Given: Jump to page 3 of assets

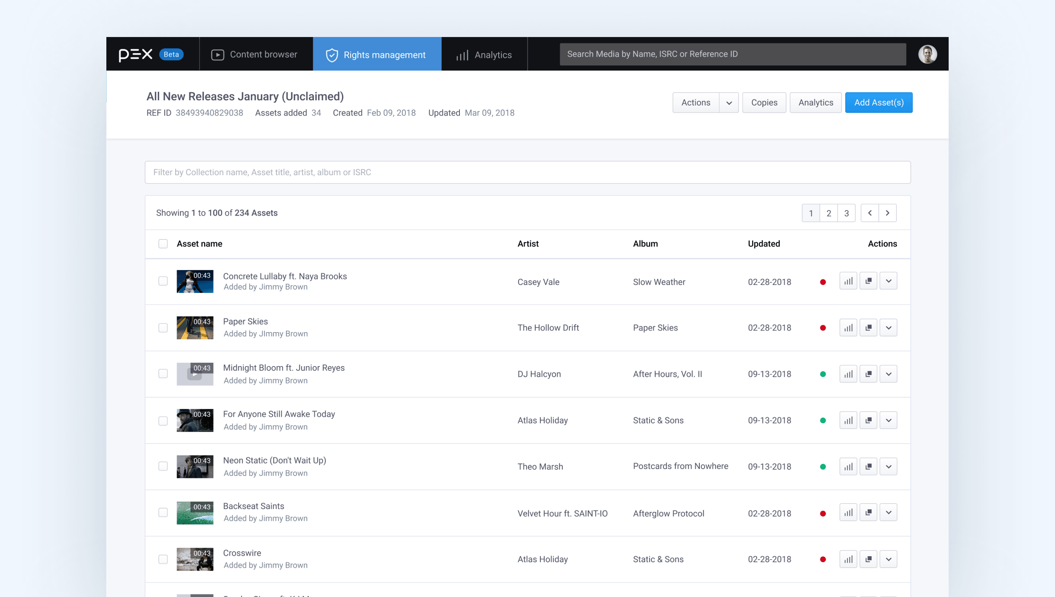Looking at the screenshot, I should (x=847, y=213).
